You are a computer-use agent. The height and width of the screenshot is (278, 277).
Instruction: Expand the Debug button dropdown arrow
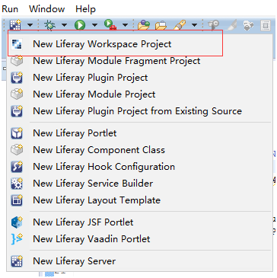64,25
